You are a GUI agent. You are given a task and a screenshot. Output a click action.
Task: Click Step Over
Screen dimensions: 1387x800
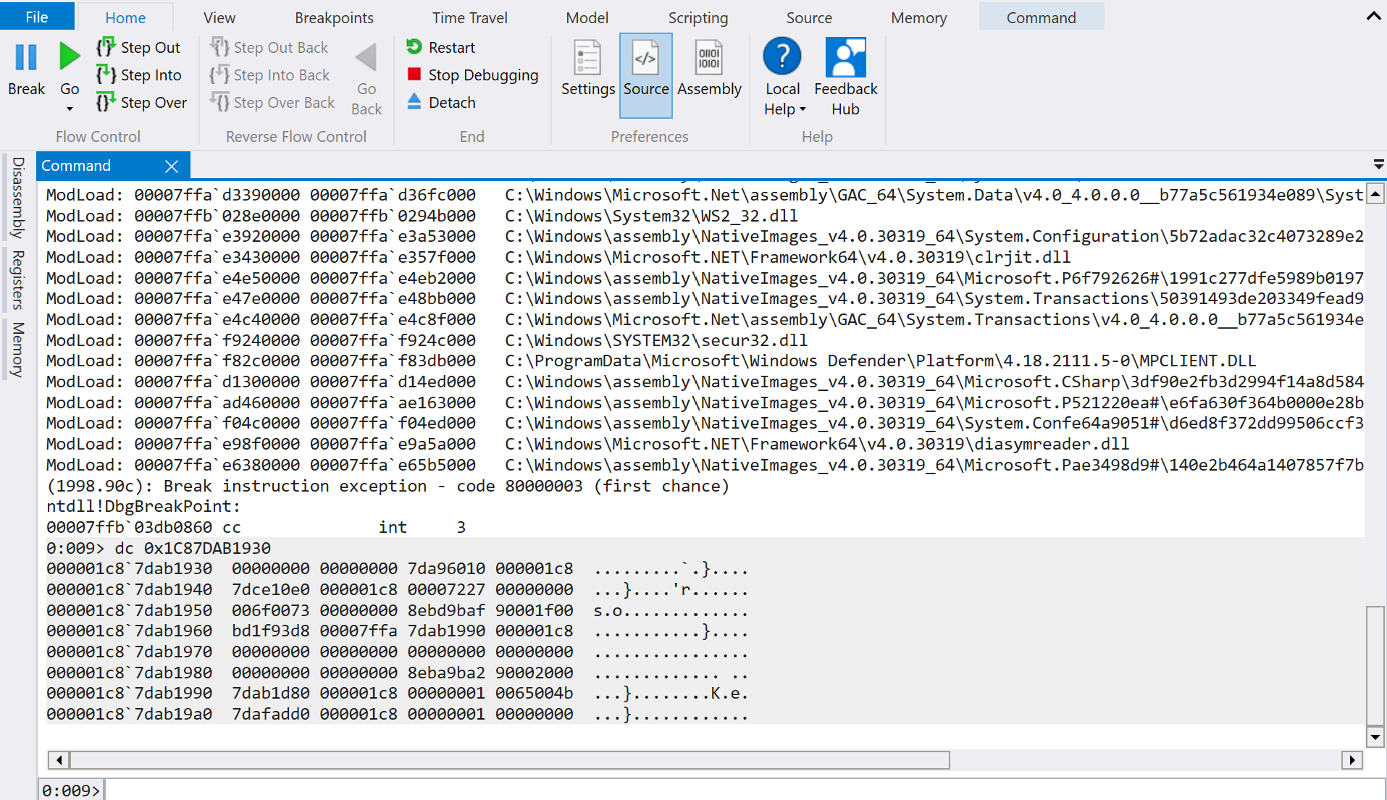[142, 102]
